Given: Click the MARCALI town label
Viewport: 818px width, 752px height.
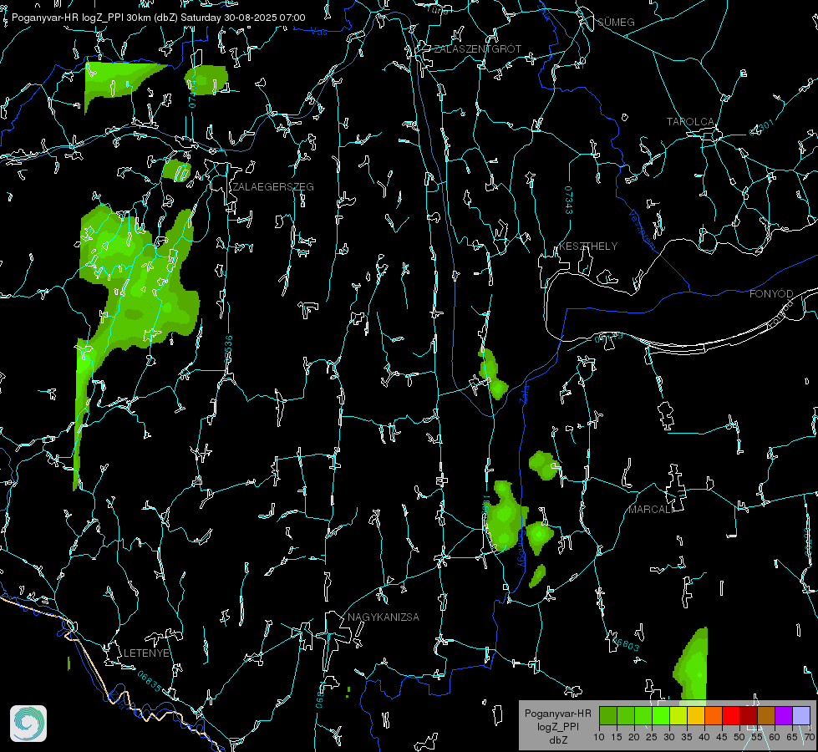Looking at the screenshot, I should (x=649, y=510).
